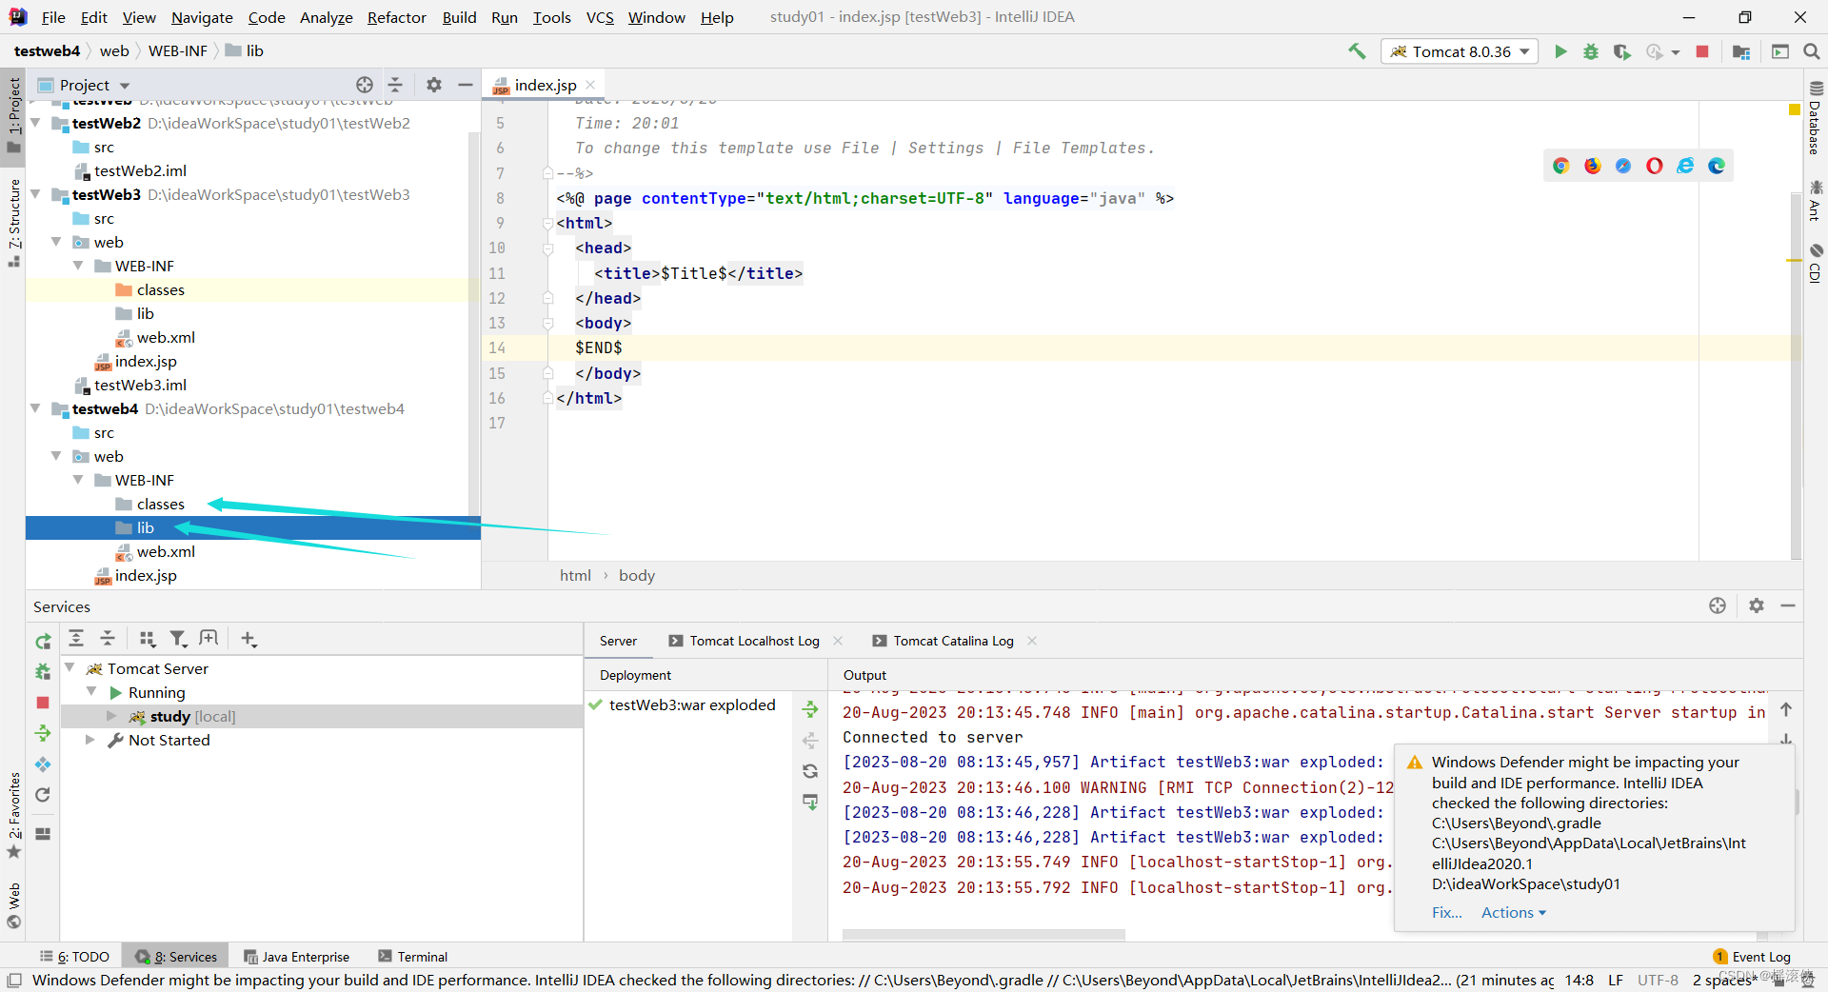Switch to Tomcat Catalina Log tab
This screenshot has height=992, width=1828.
tap(953, 641)
